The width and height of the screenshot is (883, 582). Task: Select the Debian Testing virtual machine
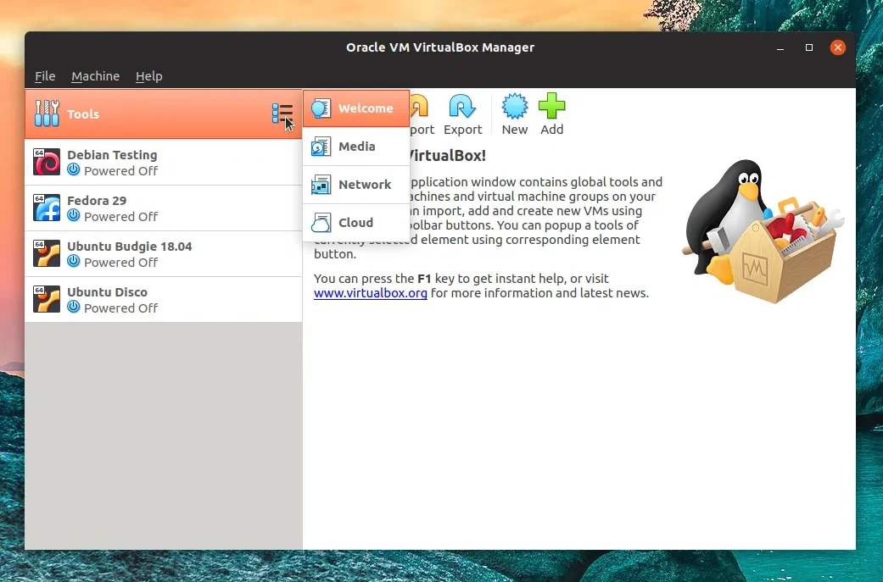click(164, 163)
